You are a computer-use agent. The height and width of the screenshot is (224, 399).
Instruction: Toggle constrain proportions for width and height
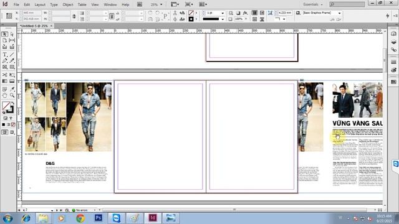tap(74, 16)
